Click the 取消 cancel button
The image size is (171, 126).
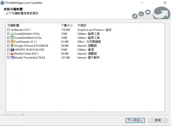pyautogui.click(x=158, y=120)
